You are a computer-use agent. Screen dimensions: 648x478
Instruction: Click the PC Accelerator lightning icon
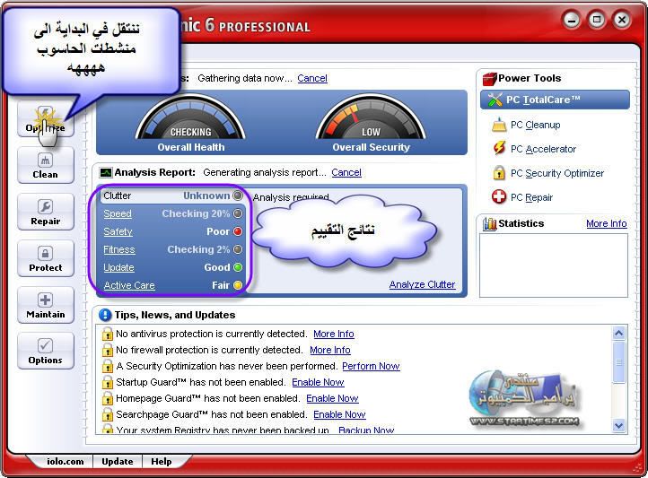click(x=499, y=148)
